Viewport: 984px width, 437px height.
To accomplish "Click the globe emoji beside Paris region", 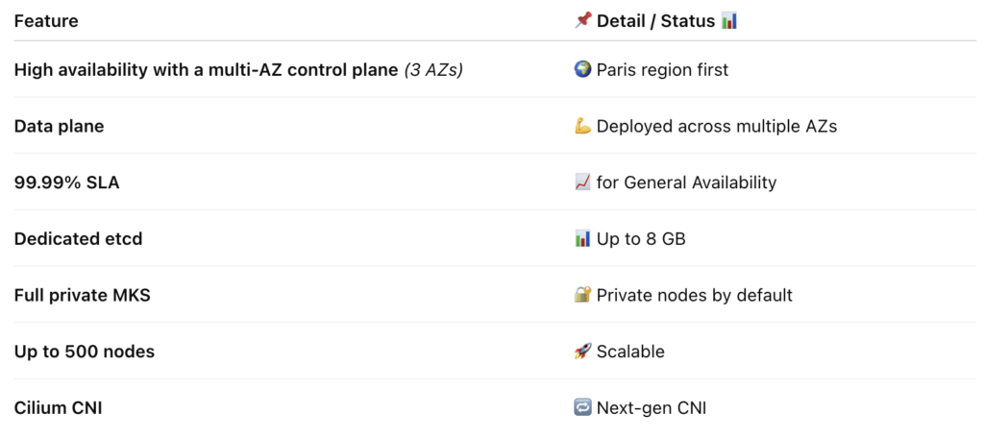I will coord(583,69).
